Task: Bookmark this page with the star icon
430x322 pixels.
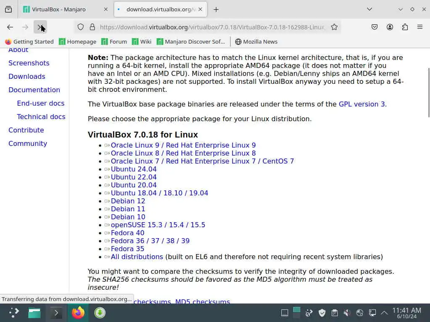Action: coord(334,27)
